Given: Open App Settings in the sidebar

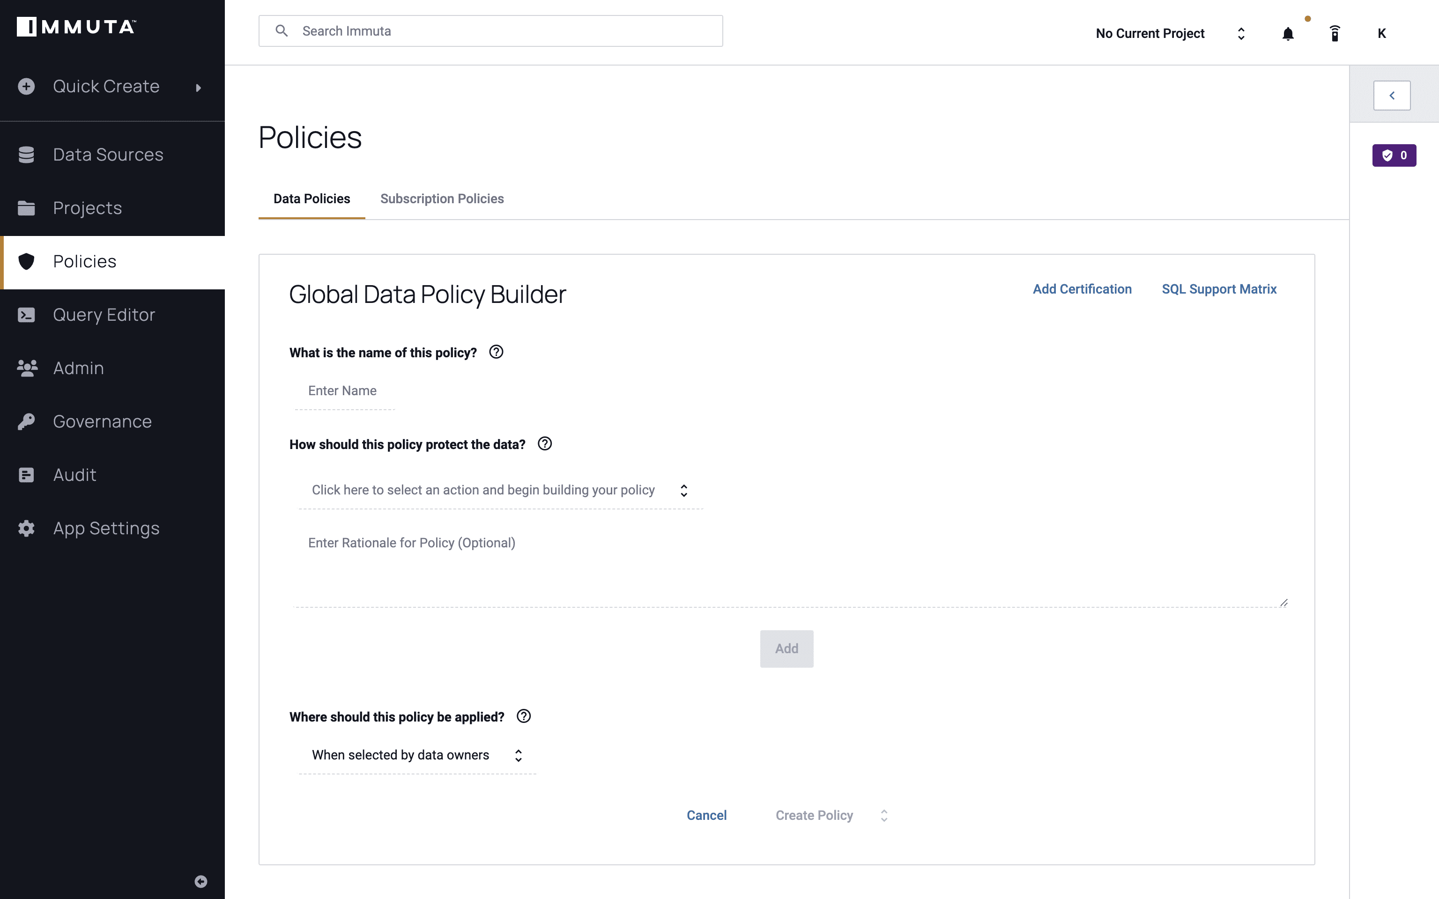Looking at the screenshot, I should pyautogui.click(x=112, y=529).
